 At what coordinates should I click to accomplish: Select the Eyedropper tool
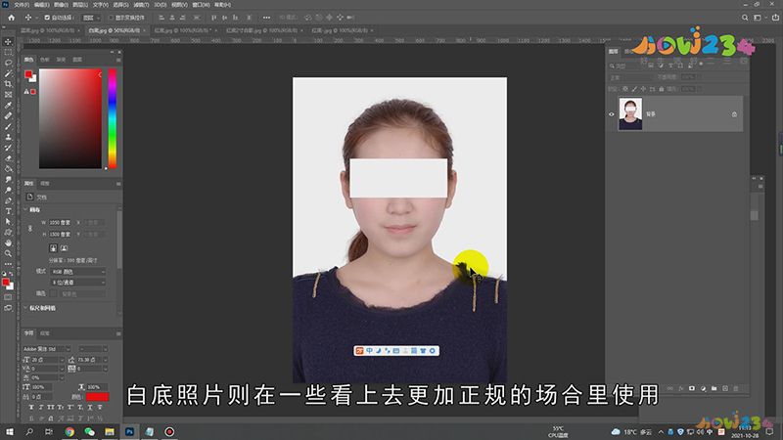coord(8,106)
